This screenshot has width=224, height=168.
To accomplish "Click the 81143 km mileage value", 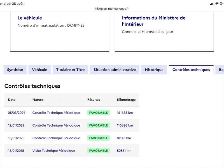I will 124,138.
